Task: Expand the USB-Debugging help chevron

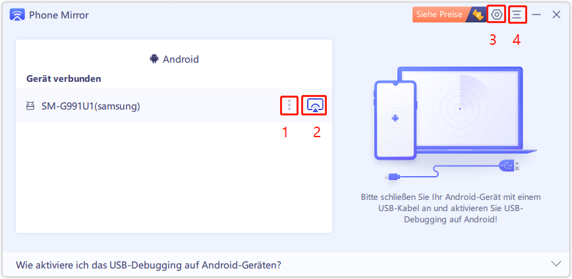Action: click(x=556, y=264)
